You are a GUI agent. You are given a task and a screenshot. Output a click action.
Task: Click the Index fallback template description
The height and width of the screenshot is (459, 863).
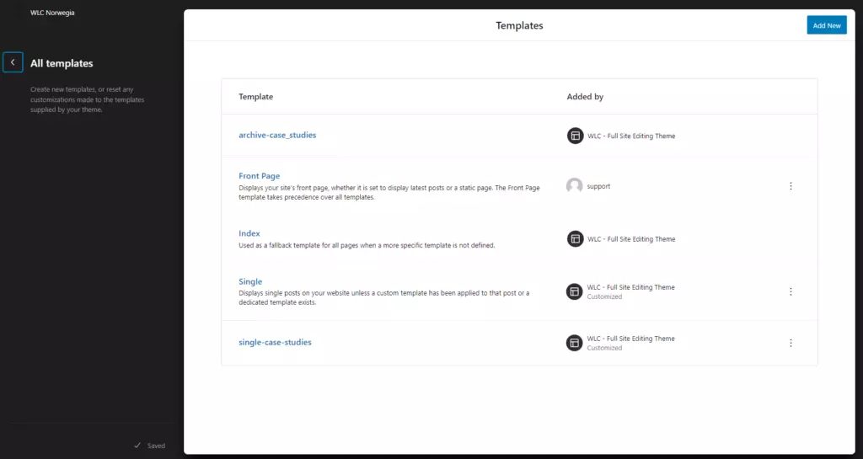[367, 245]
